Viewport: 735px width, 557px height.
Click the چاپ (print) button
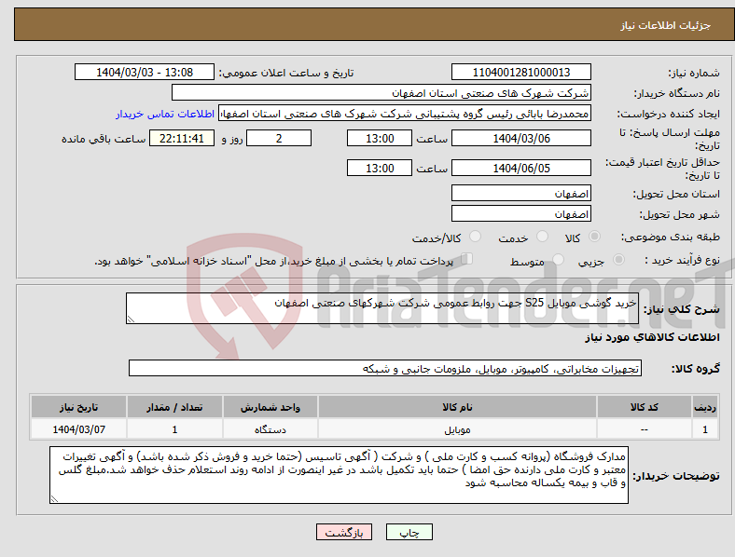[x=409, y=532]
